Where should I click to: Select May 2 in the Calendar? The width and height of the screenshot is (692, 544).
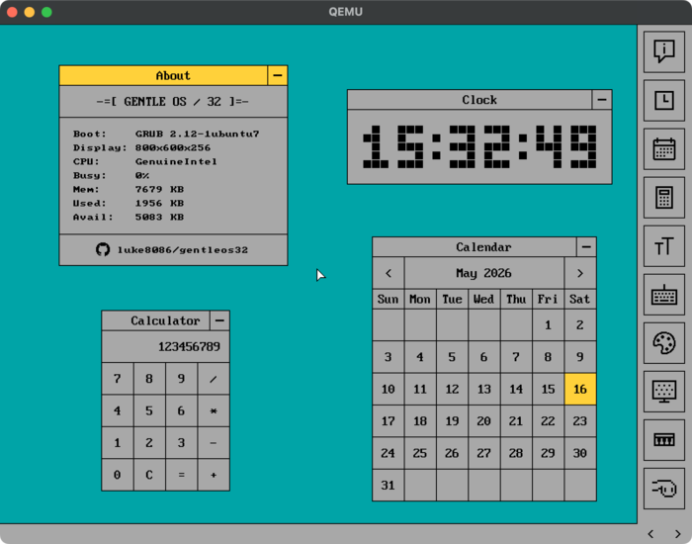(580, 325)
